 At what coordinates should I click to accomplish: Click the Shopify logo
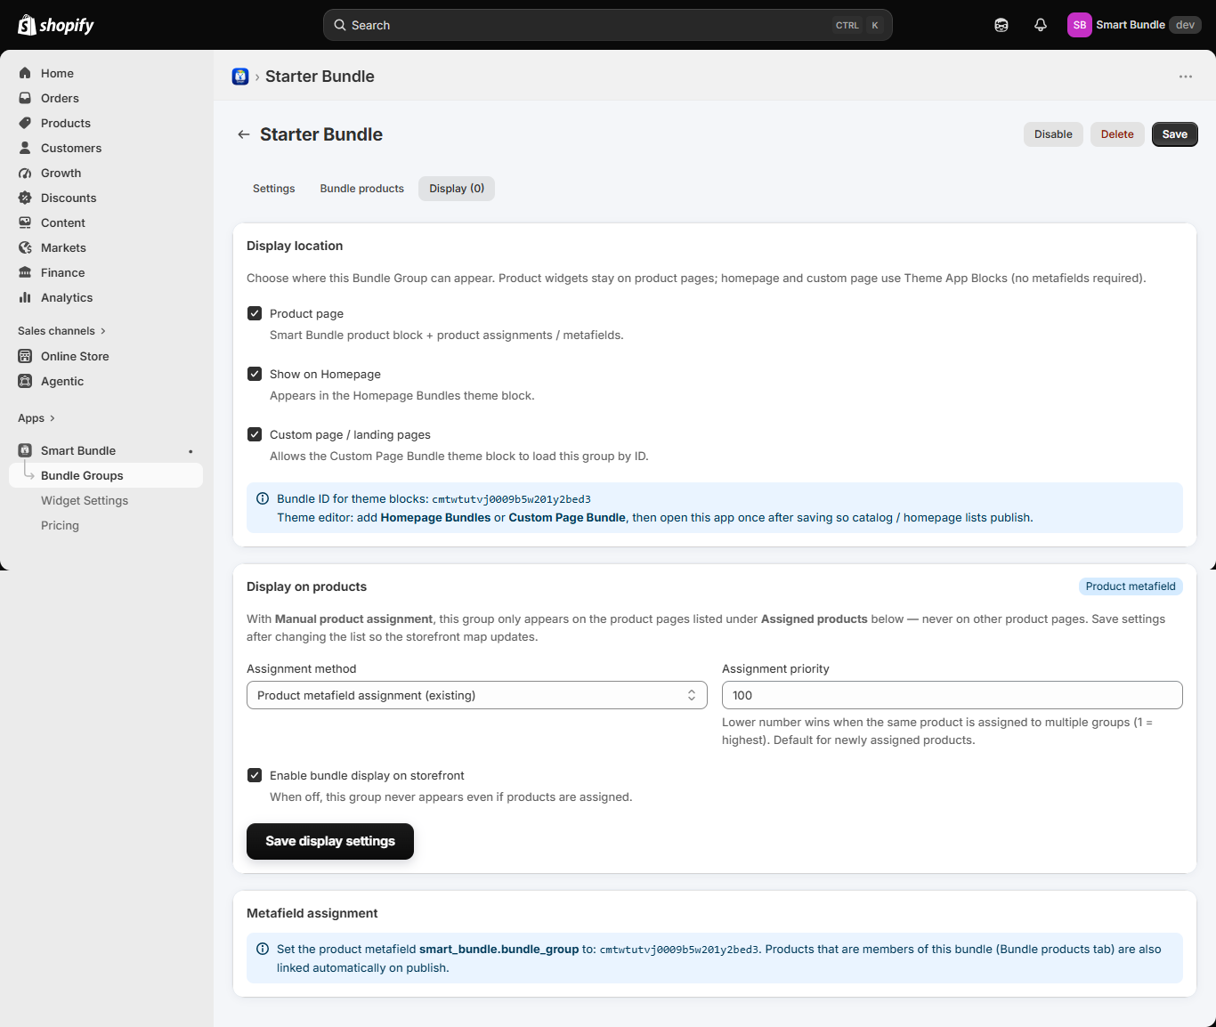tap(56, 25)
